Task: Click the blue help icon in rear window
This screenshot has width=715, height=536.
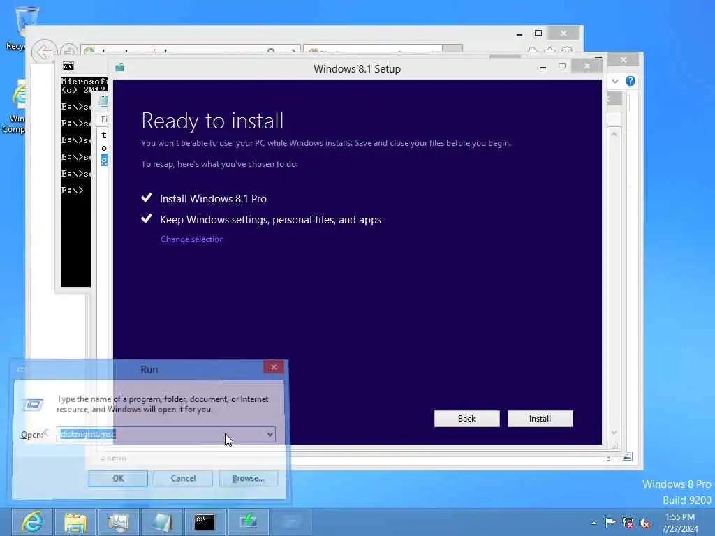Action: tap(631, 81)
